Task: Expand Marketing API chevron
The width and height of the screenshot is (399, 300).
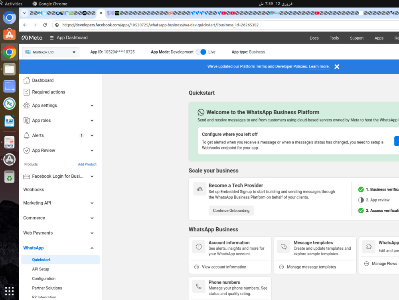Action: (x=92, y=203)
